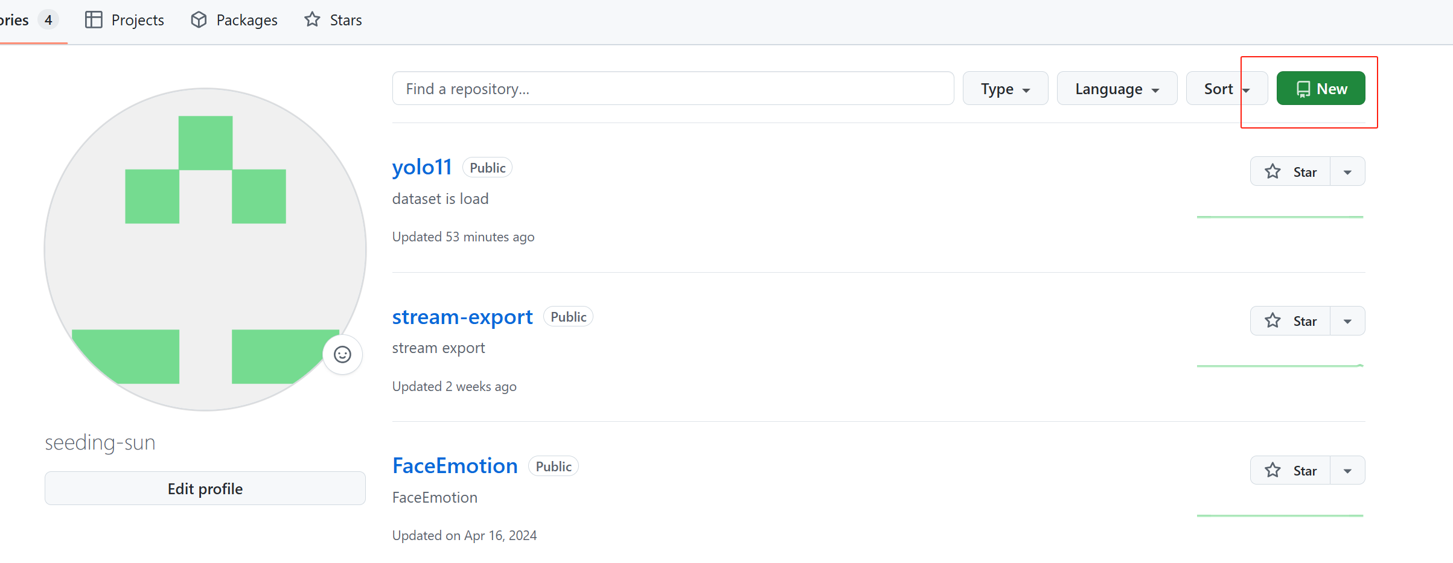Viewport: 1453px width, 563px height.
Task: Click the Public badge next to yolo11
Action: pyautogui.click(x=488, y=168)
